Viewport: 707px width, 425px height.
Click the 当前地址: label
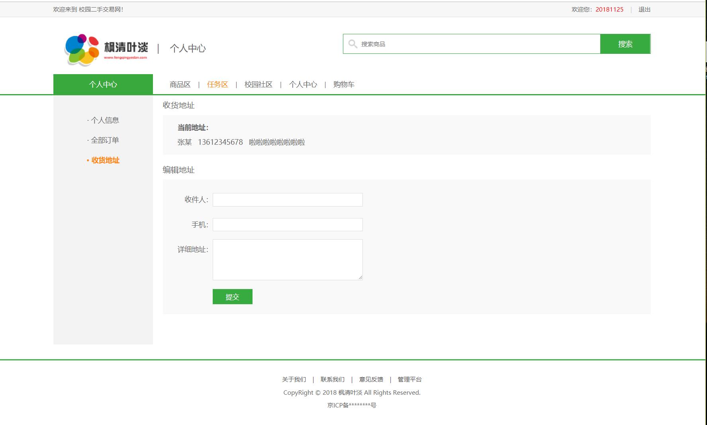193,128
